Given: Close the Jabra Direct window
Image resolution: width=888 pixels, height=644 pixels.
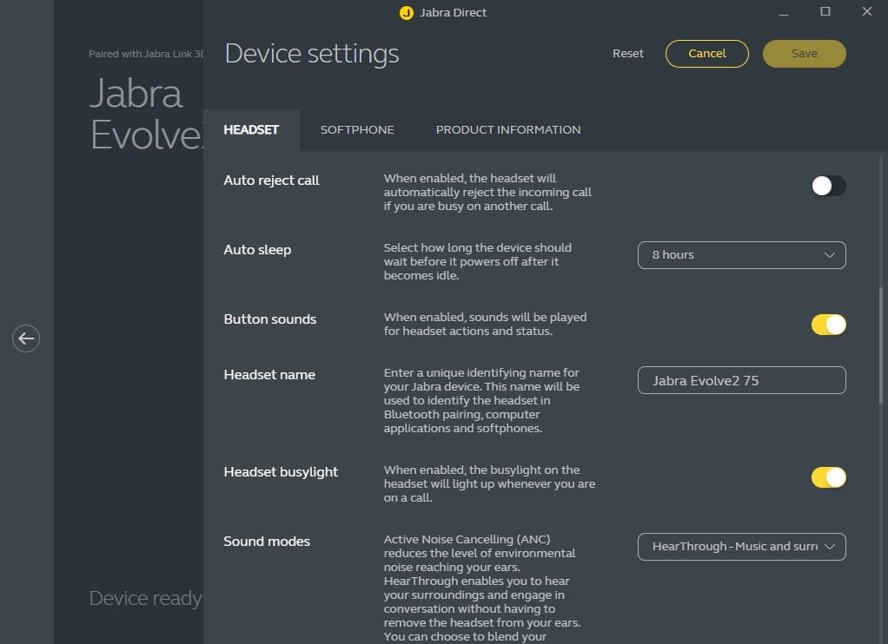Looking at the screenshot, I should pyautogui.click(x=866, y=12).
